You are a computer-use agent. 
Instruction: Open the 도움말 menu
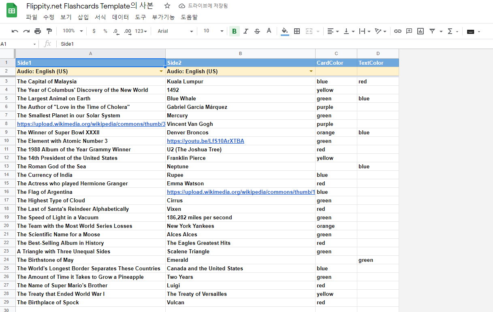[189, 17]
